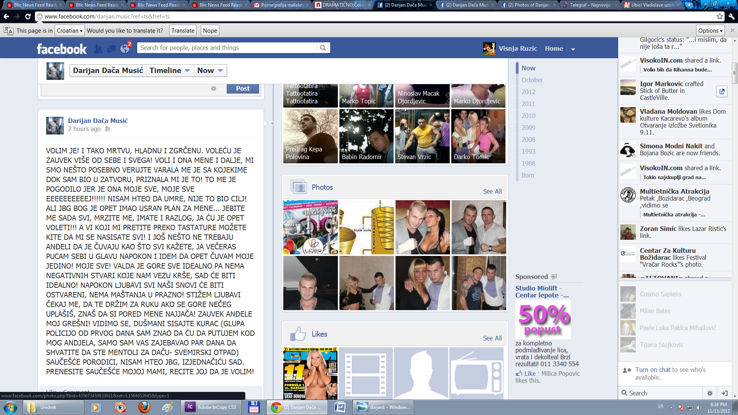Open account menu arrow next to Home

[x=573, y=49]
